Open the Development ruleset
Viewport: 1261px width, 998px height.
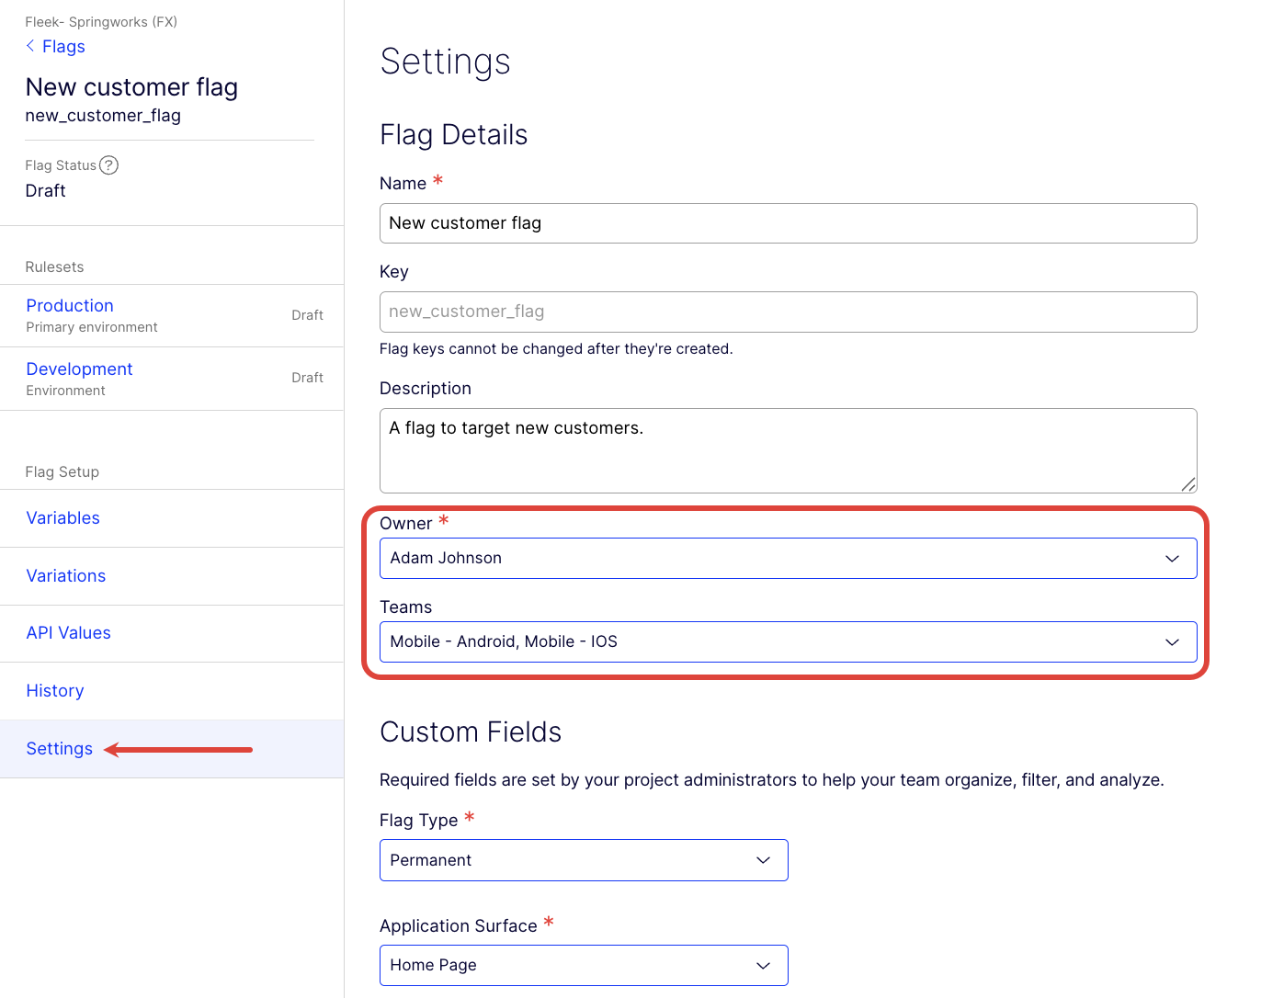[x=79, y=369]
